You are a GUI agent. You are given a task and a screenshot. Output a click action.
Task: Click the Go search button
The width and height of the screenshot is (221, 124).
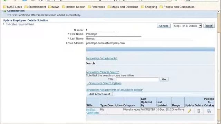(164, 79)
